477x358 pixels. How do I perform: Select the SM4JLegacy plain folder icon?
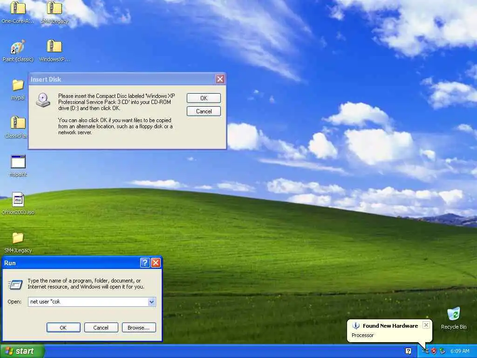tap(18, 238)
